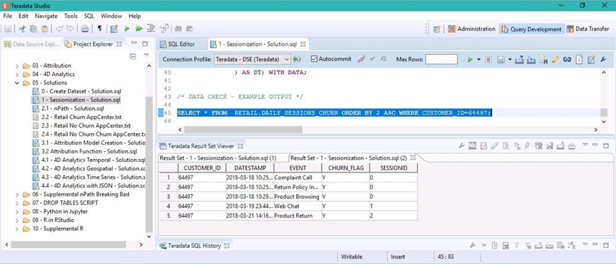This screenshot has height=264, width=616.
Task: Toggle the Autocommit checkbox
Action: 314,59
